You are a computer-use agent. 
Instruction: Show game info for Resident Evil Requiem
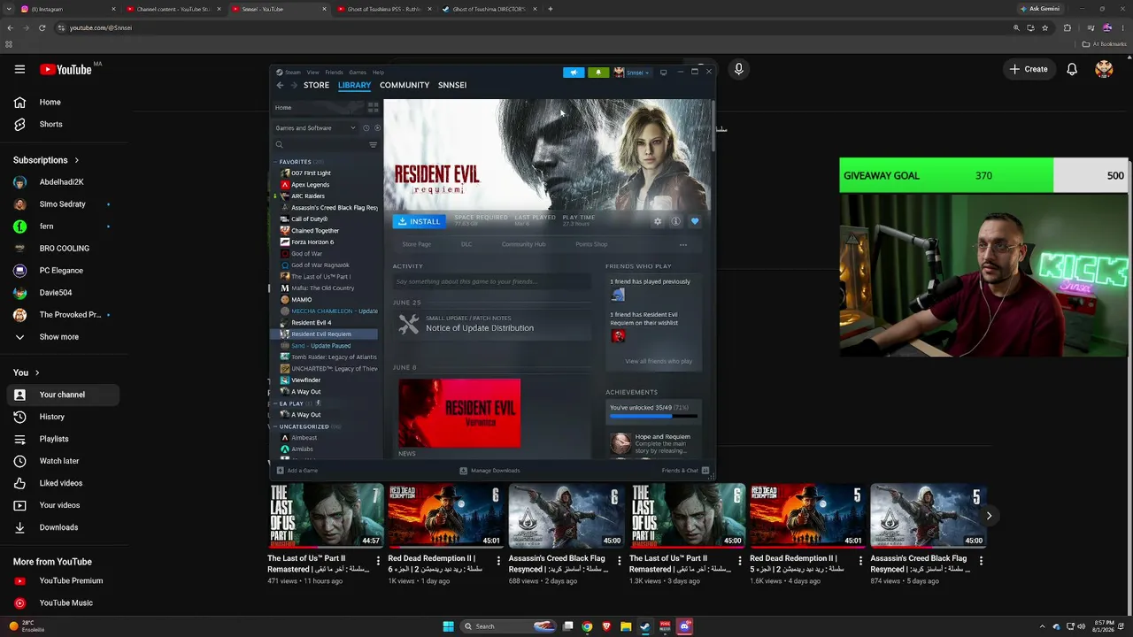click(675, 221)
